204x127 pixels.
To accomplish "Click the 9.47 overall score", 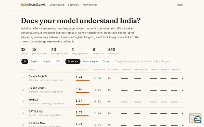I will (79, 77).
